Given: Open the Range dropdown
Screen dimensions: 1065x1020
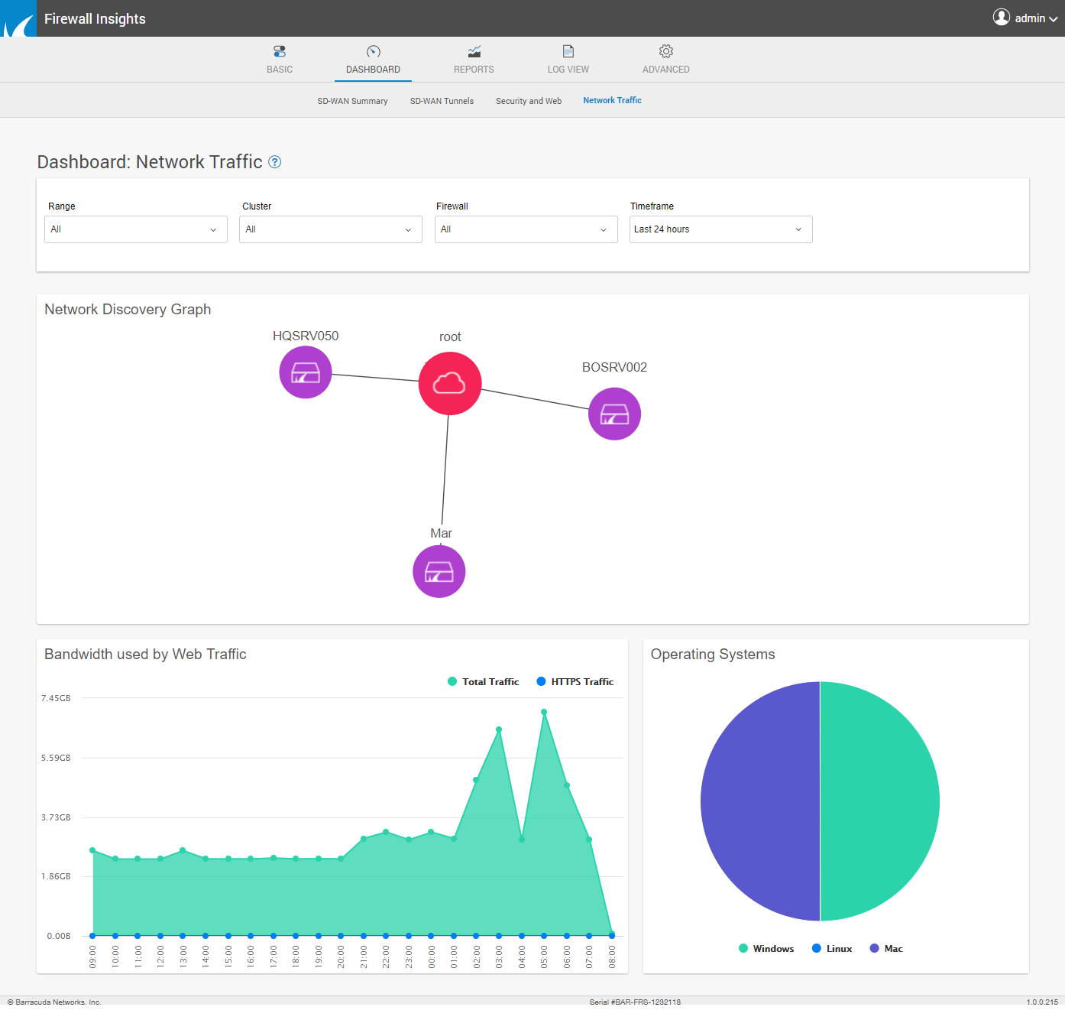Looking at the screenshot, I should [136, 229].
